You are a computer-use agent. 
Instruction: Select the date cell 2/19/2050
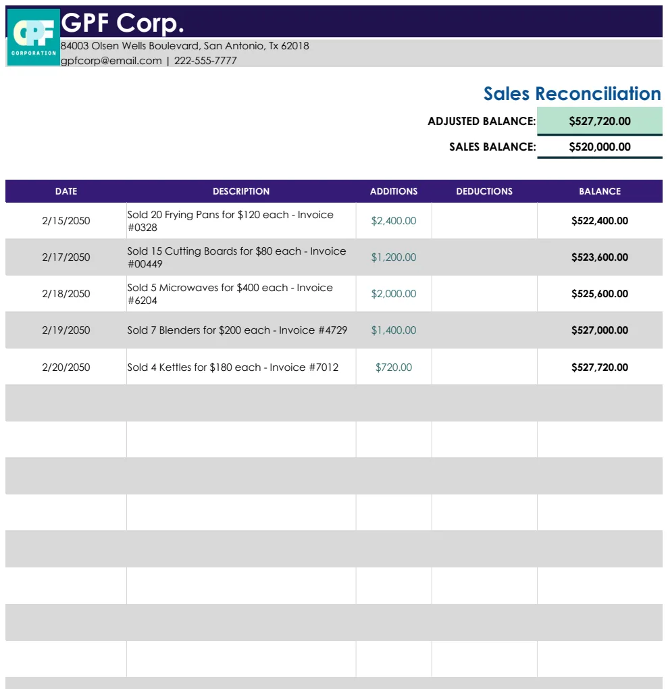point(66,330)
